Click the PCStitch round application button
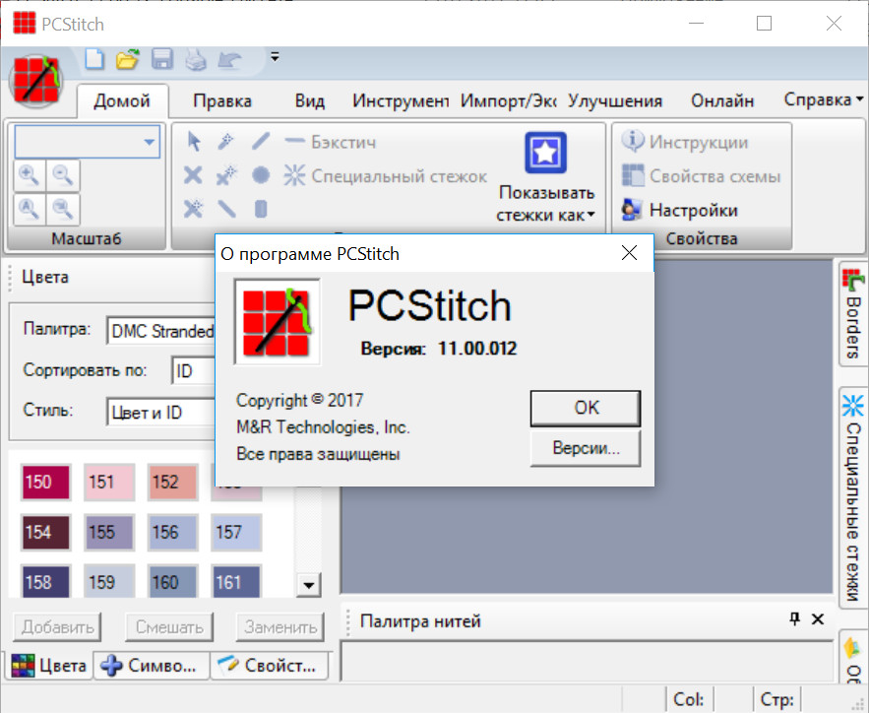 (x=36, y=81)
